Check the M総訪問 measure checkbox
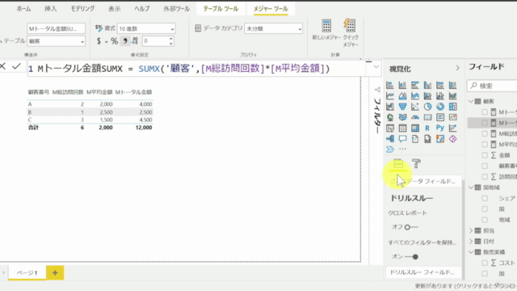517x291 pixels. pyautogui.click(x=485, y=133)
